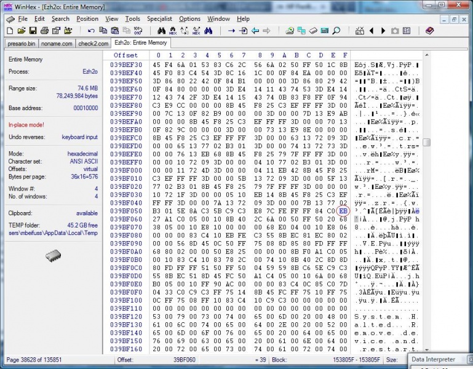Click the black binoculars Find Text icon
The height and width of the screenshot is (369, 473).
coord(161,31)
